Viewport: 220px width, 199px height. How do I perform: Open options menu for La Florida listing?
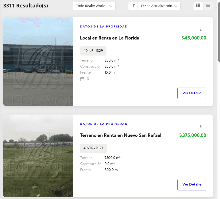click(x=201, y=29)
